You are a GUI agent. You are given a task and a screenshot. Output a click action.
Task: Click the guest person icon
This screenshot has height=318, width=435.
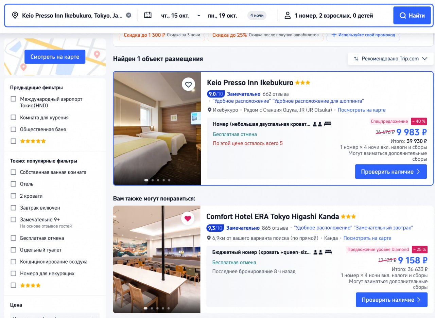pos(288,15)
